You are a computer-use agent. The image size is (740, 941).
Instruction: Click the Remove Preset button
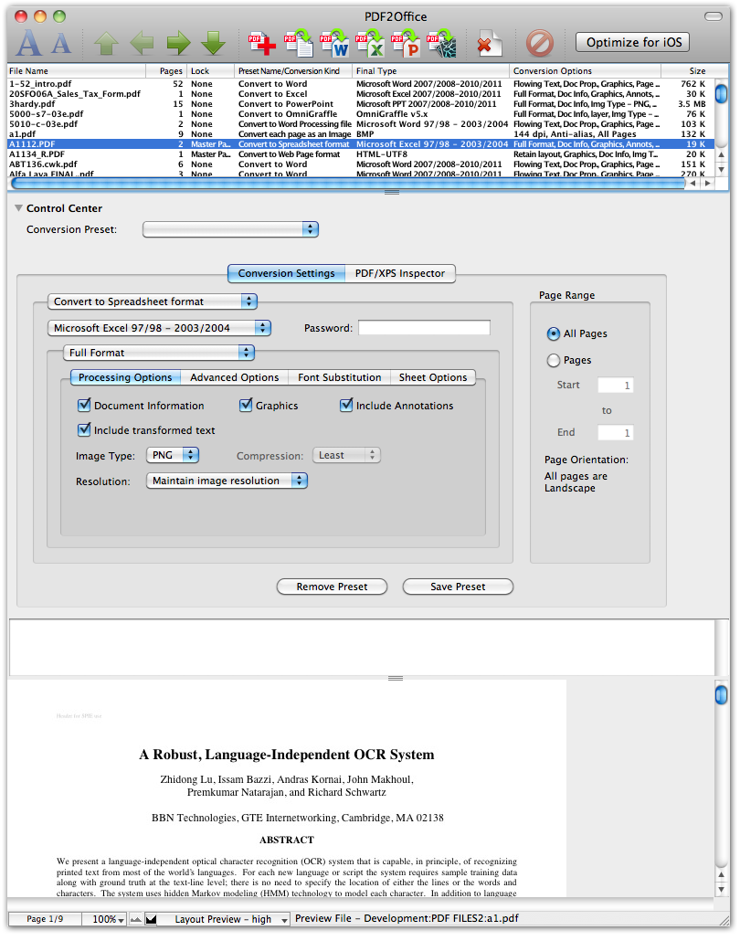pyautogui.click(x=332, y=587)
